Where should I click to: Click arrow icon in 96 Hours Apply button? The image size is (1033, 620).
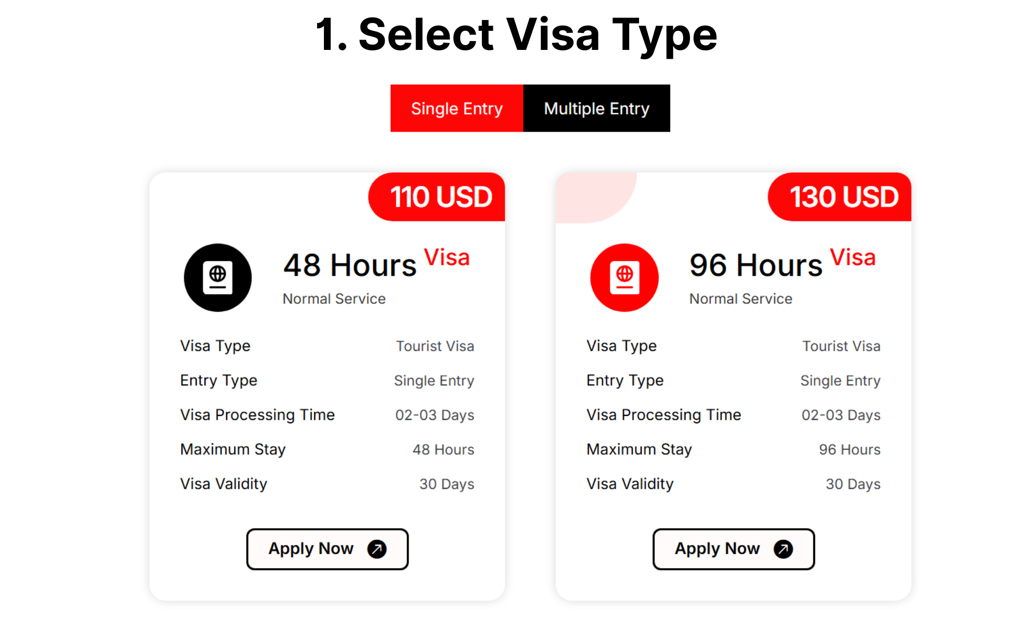pyautogui.click(x=783, y=549)
